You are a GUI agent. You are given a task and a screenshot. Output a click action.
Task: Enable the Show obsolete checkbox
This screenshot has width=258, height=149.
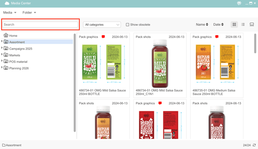(x=127, y=24)
